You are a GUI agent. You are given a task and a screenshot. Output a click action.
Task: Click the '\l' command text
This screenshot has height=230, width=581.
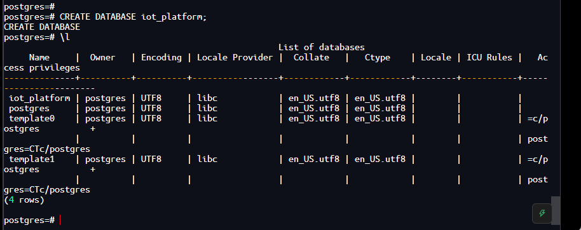pyautogui.click(x=65, y=37)
